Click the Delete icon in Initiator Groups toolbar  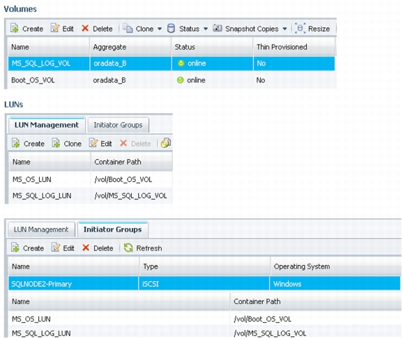coord(86,248)
